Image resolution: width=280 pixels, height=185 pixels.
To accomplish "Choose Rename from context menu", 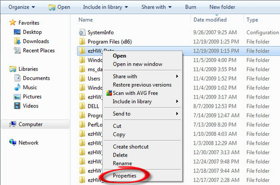I will [122, 163].
